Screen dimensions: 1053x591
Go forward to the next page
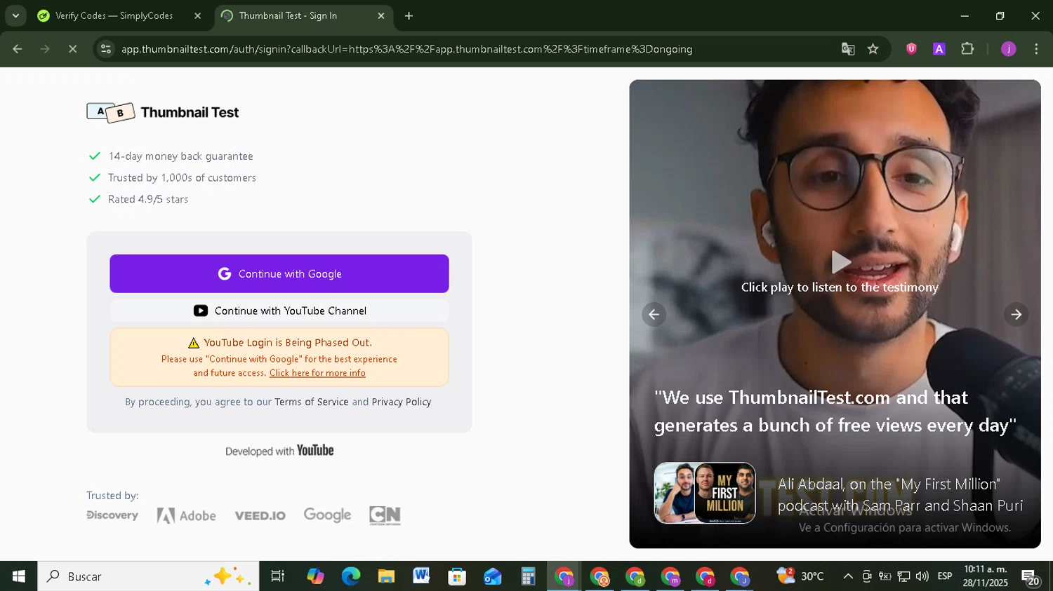click(x=45, y=49)
